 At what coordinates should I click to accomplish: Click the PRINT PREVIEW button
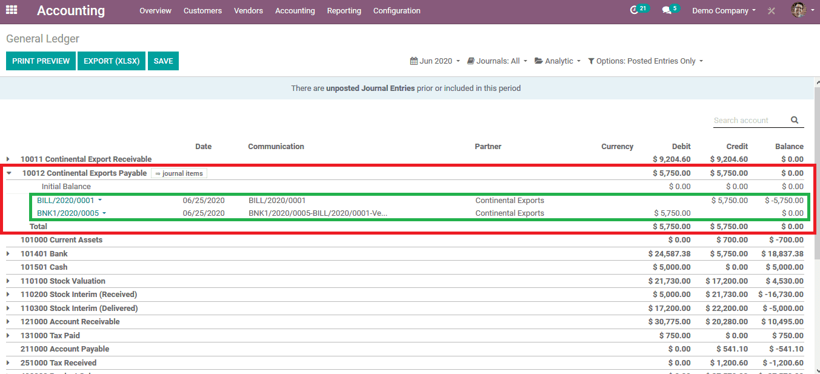click(41, 61)
